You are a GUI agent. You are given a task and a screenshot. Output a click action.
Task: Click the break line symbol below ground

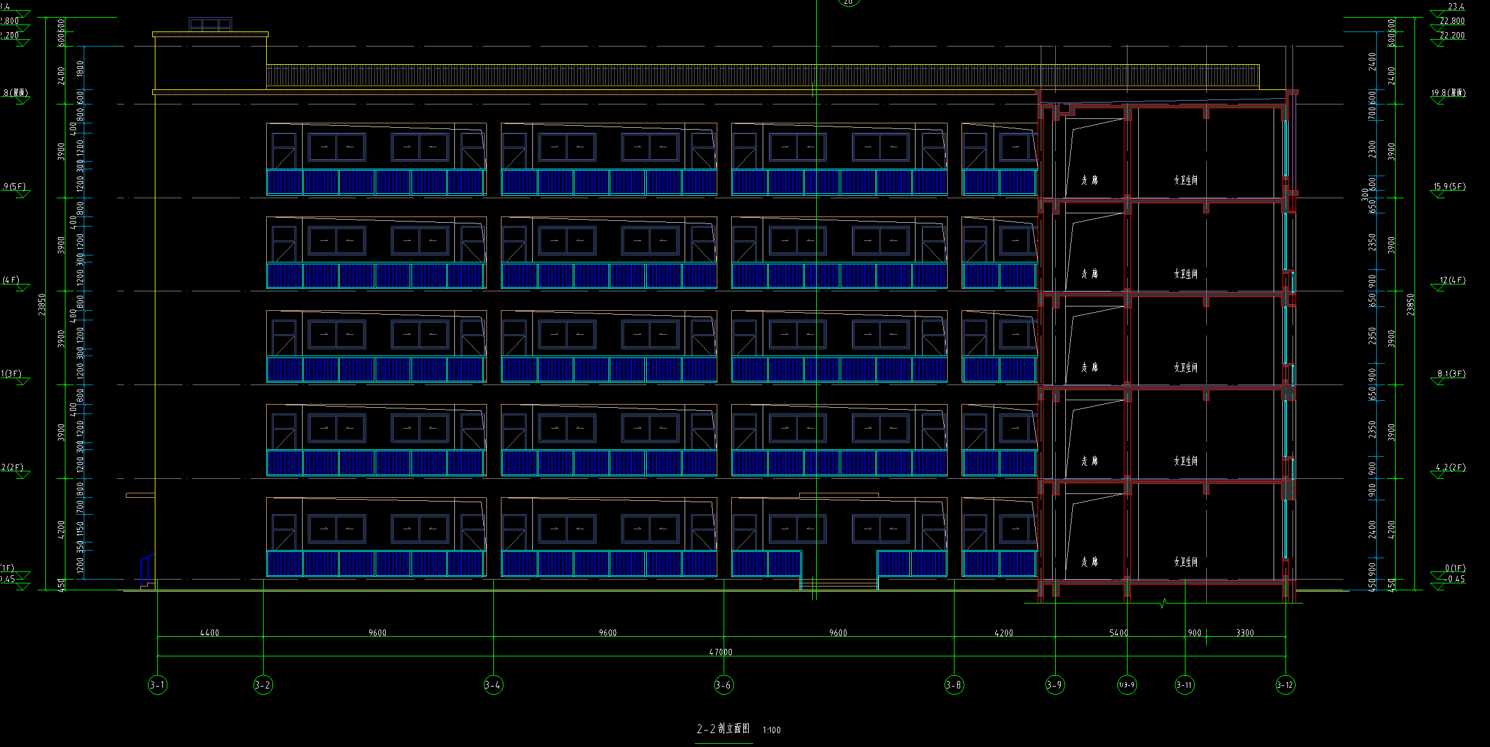[x=1163, y=603]
